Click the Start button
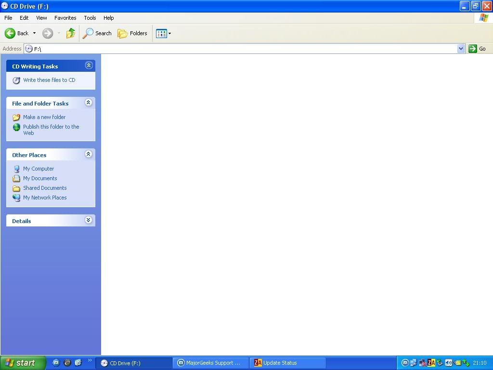The height and width of the screenshot is (370, 493). click(23, 363)
